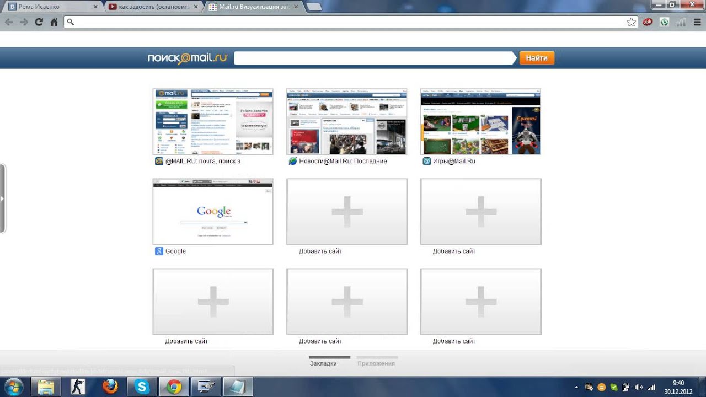Click the browser Back arrow
The image size is (706, 397).
[9, 22]
